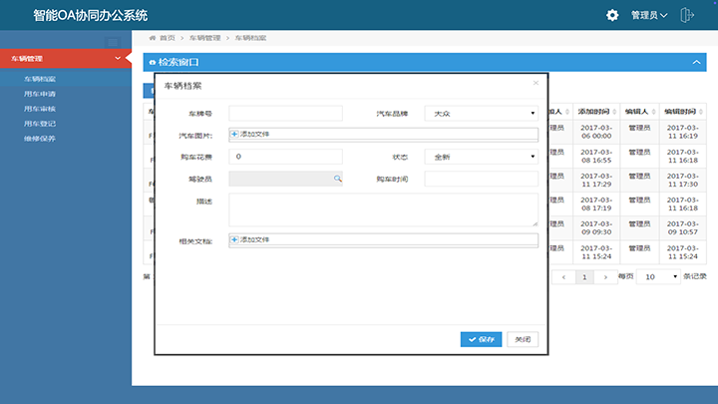Change the records-per-page dropdown

tap(658, 276)
